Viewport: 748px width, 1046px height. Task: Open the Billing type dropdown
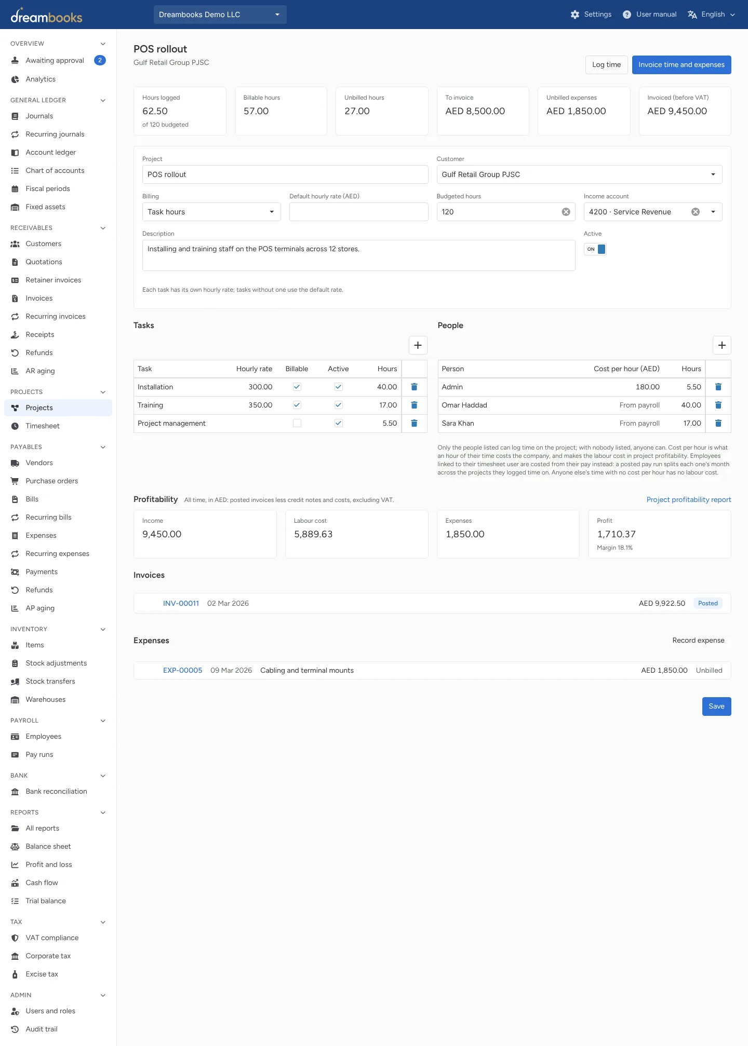point(211,212)
